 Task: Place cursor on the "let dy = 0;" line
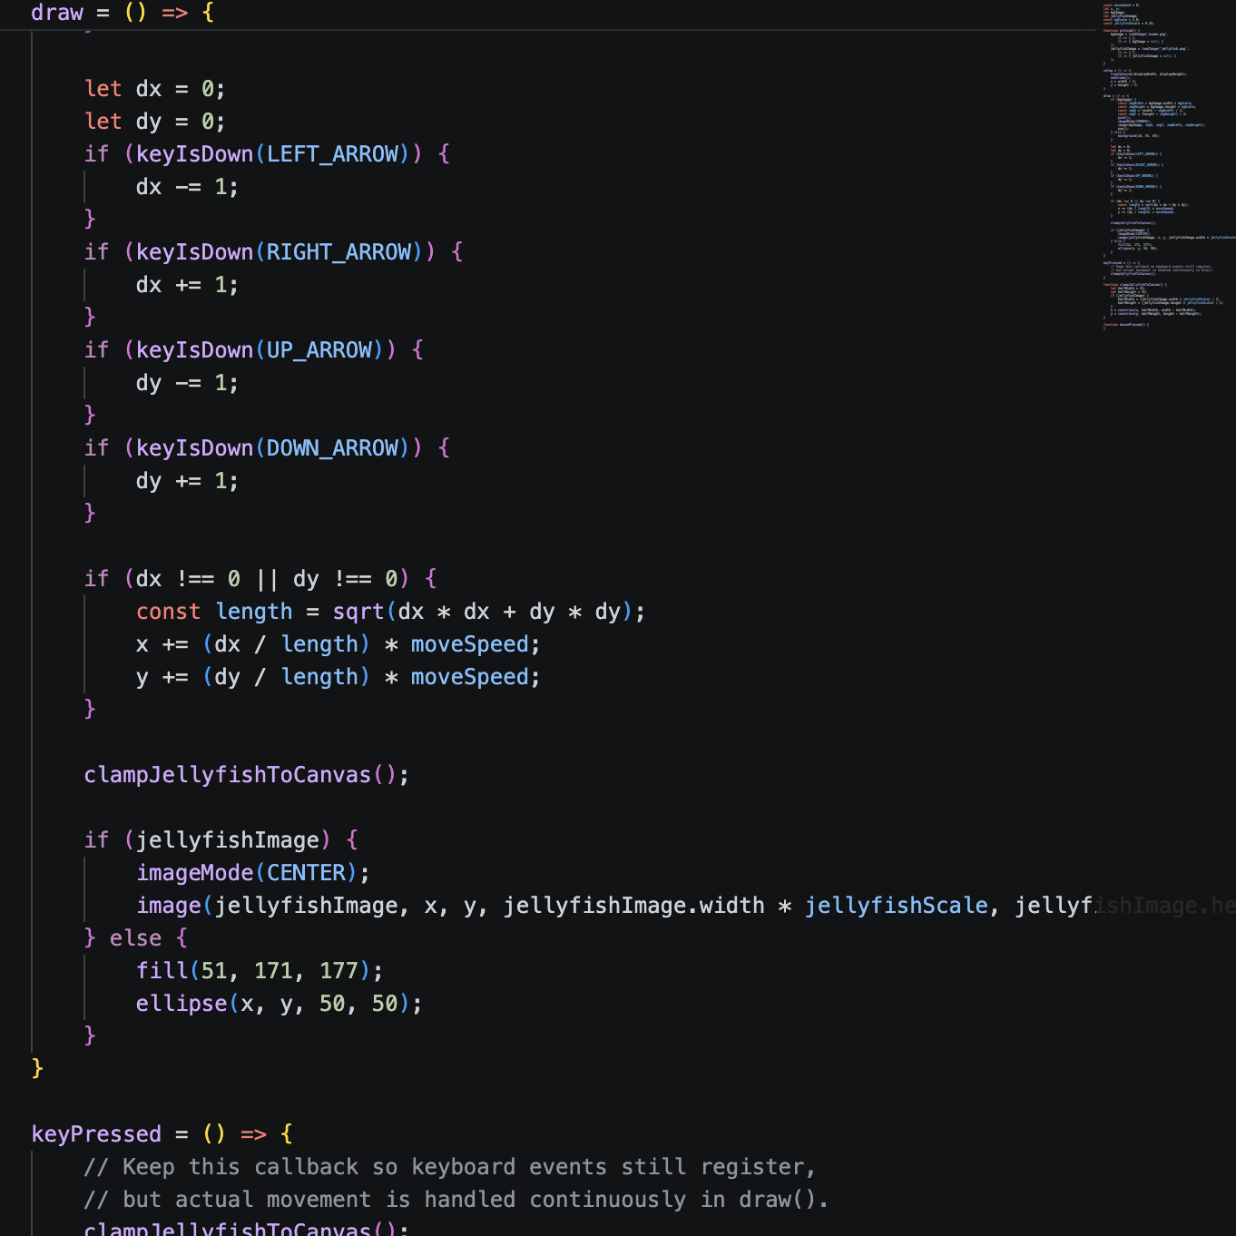point(154,122)
